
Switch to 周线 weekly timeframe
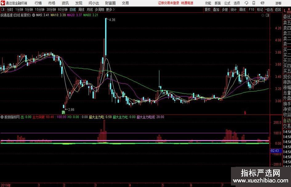pyautogui.click(x=81, y=10)
